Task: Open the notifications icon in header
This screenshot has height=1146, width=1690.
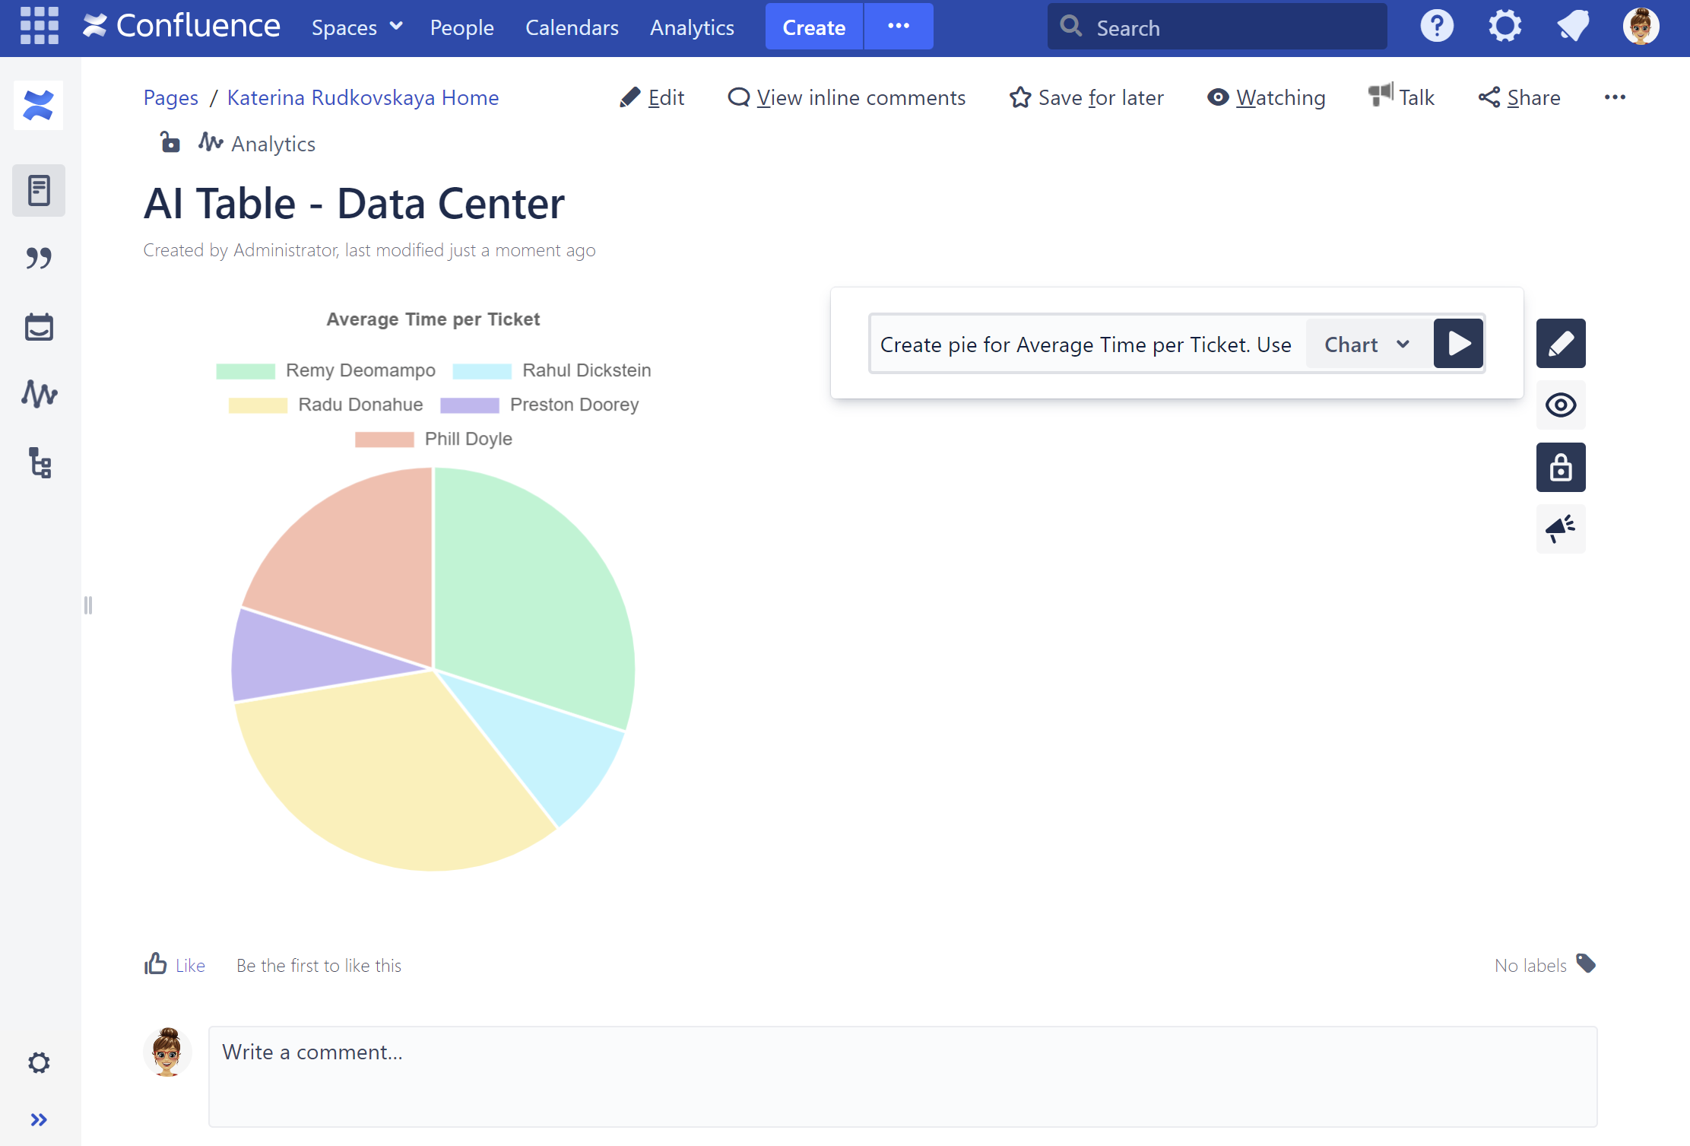Action: [x=1572, y=27]
